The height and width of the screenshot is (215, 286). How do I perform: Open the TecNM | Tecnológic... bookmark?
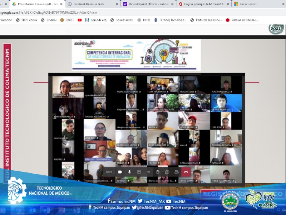(x=171, y=20)
